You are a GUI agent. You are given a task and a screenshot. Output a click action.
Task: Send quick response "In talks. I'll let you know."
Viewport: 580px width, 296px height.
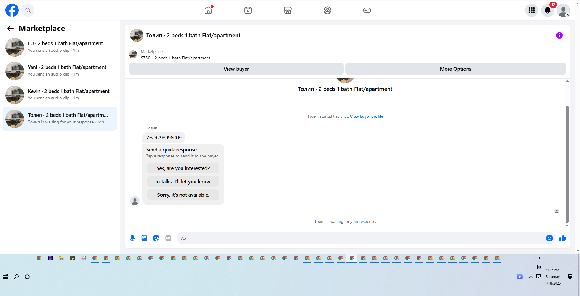pos(183,182)
